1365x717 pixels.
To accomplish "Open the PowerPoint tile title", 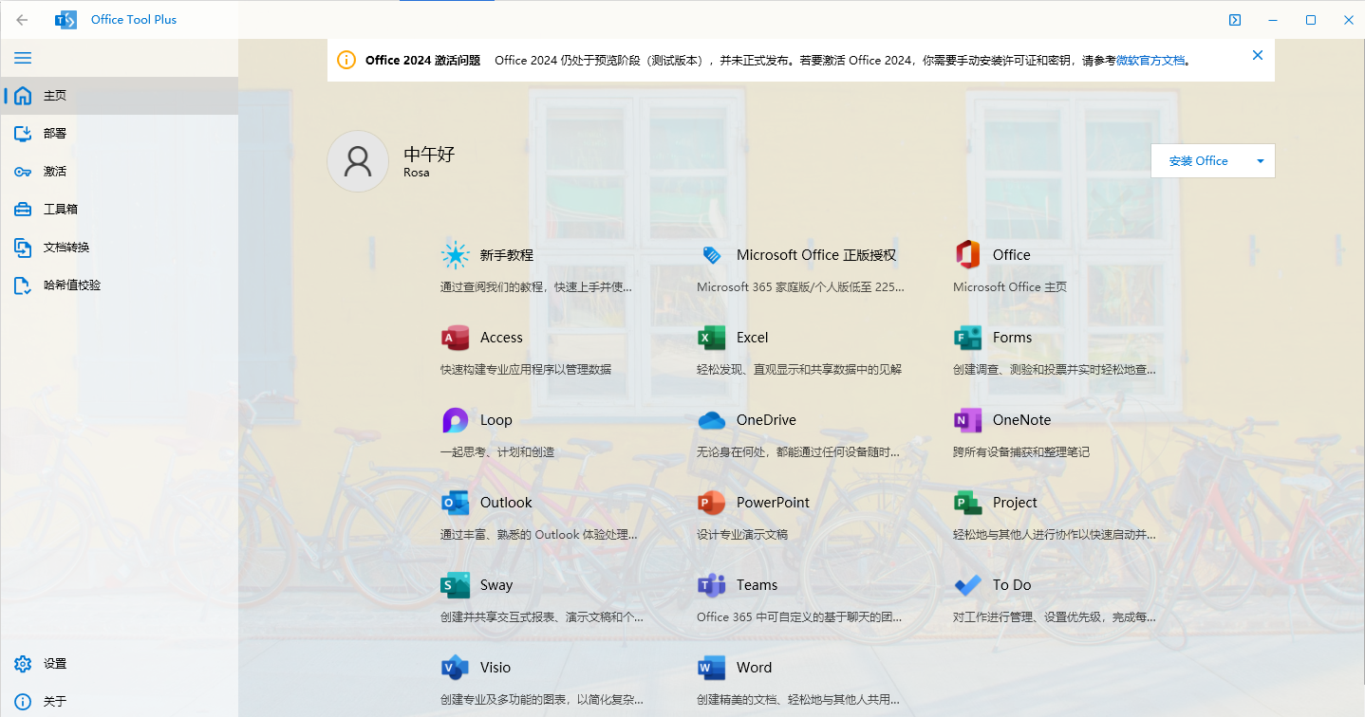I will [x=774, y=503].
